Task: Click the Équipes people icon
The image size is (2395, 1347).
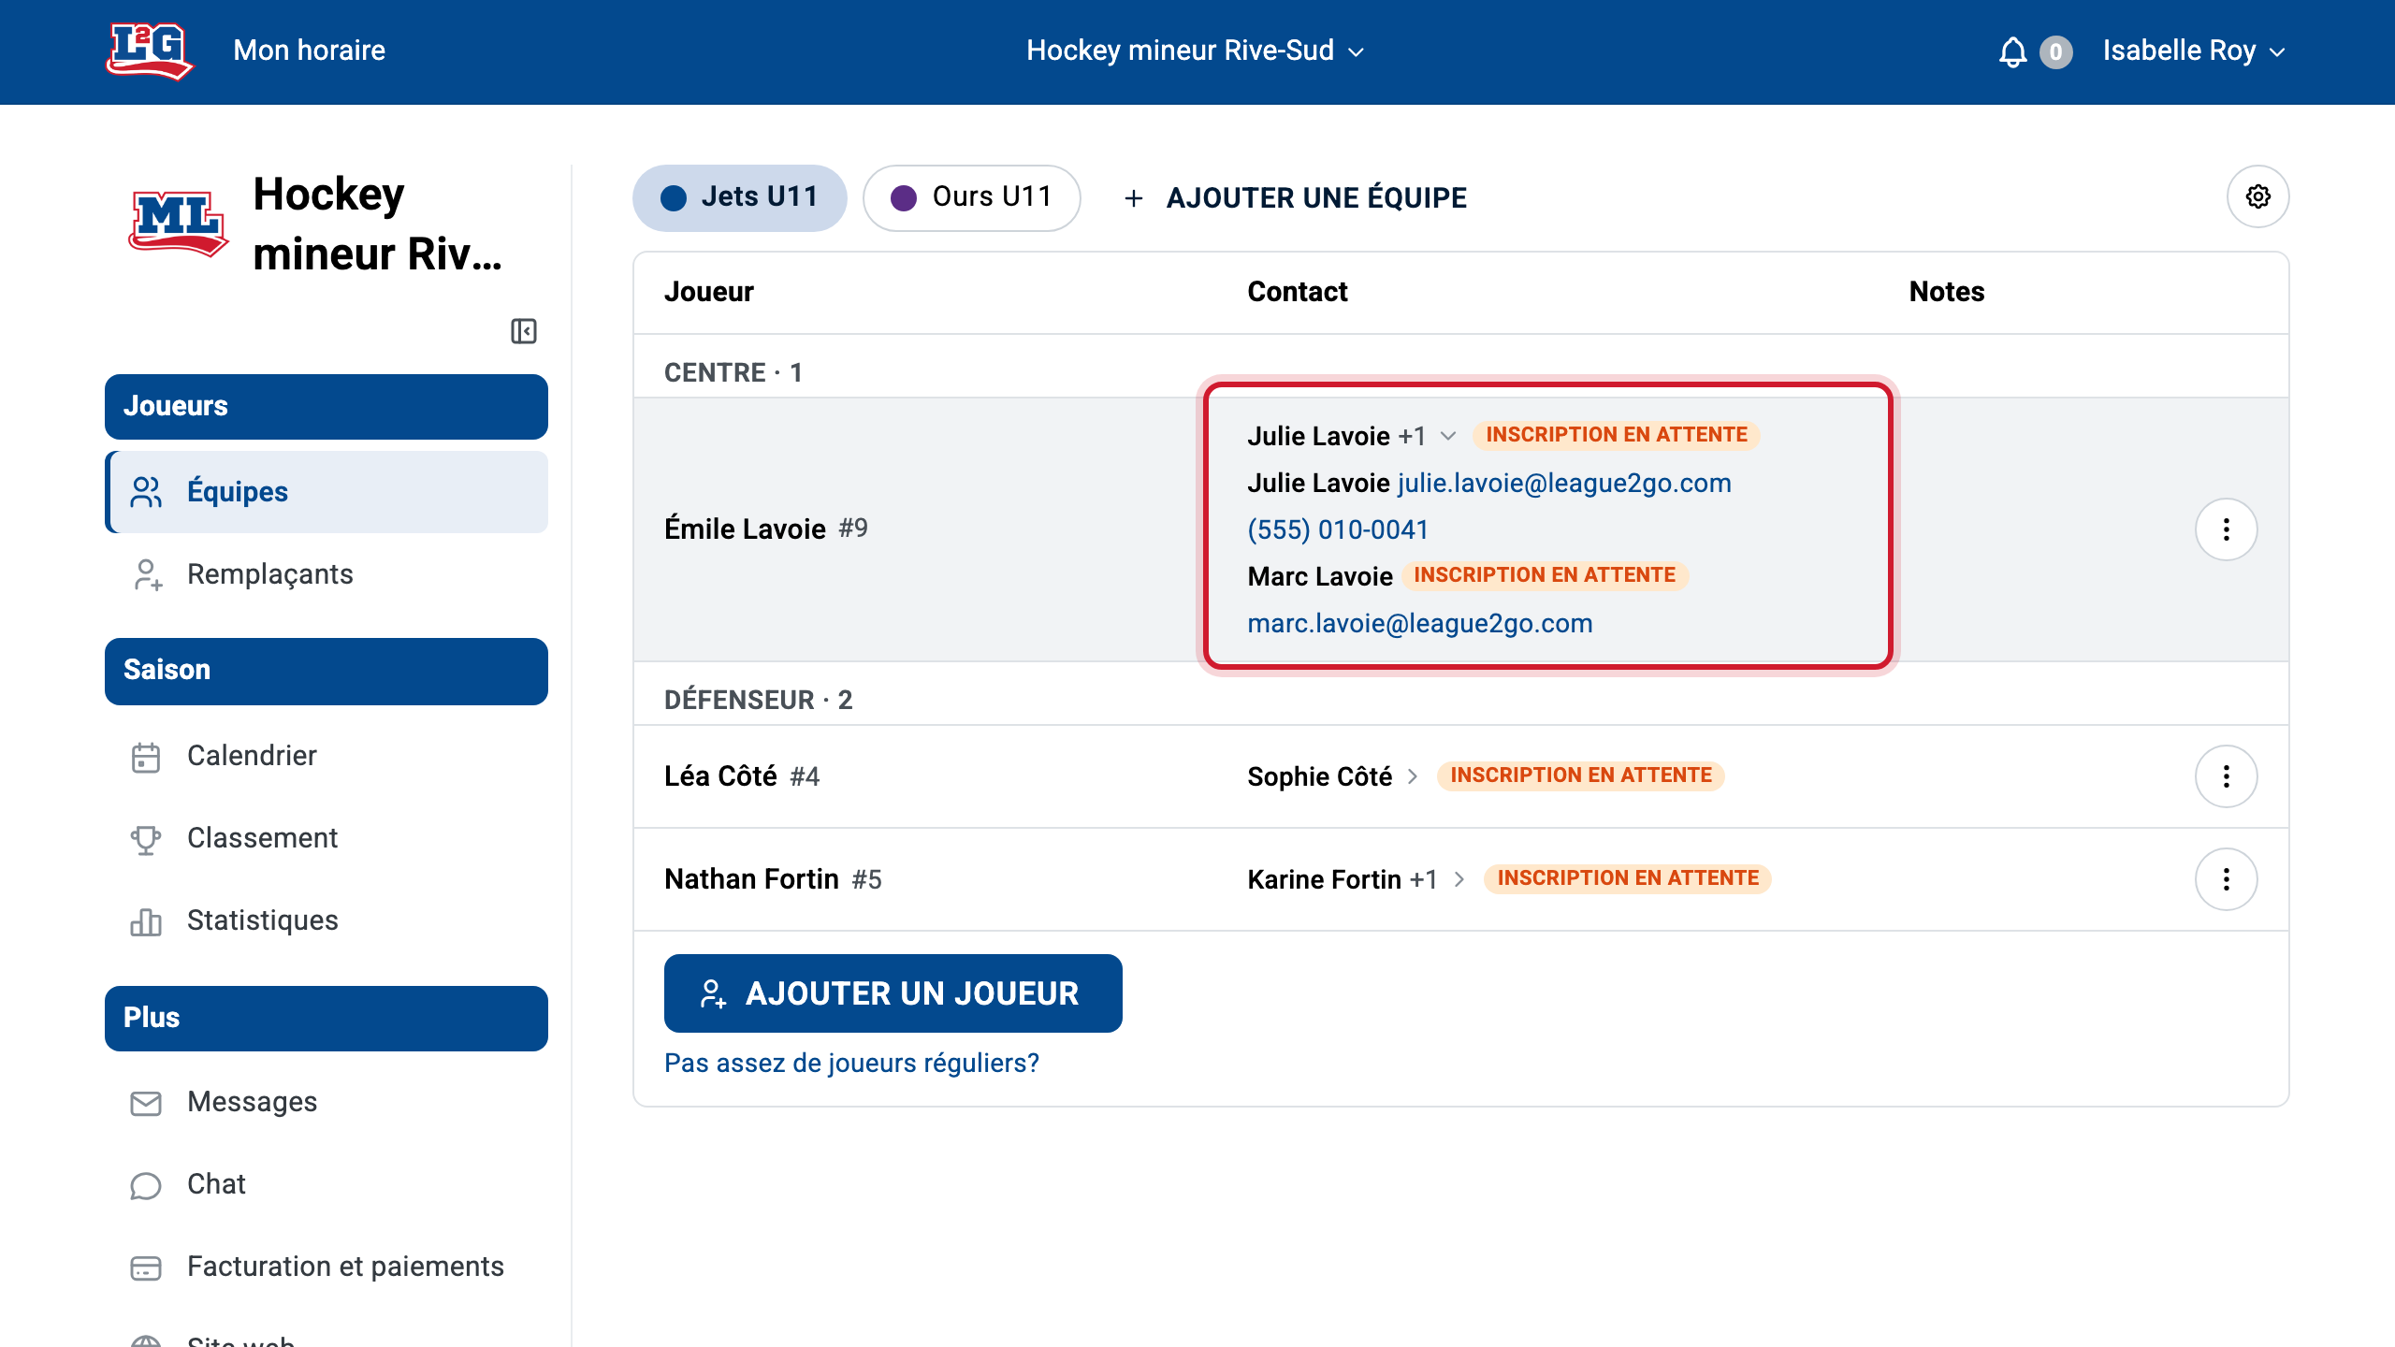Action: 146,492
